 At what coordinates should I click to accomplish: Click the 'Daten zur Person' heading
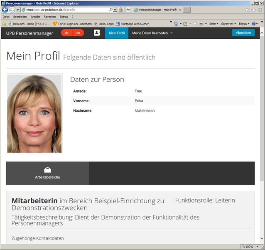click(97, 80)
